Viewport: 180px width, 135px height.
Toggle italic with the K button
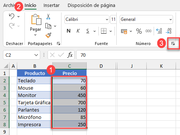coord(78,31)
